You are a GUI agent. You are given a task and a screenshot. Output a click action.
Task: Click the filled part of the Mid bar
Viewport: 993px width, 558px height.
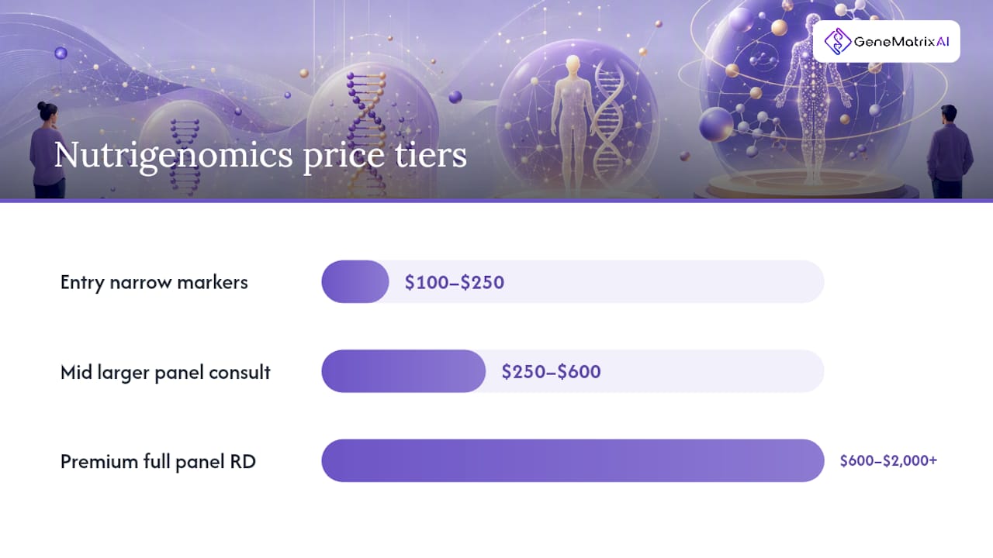click(x=403, y=371)
